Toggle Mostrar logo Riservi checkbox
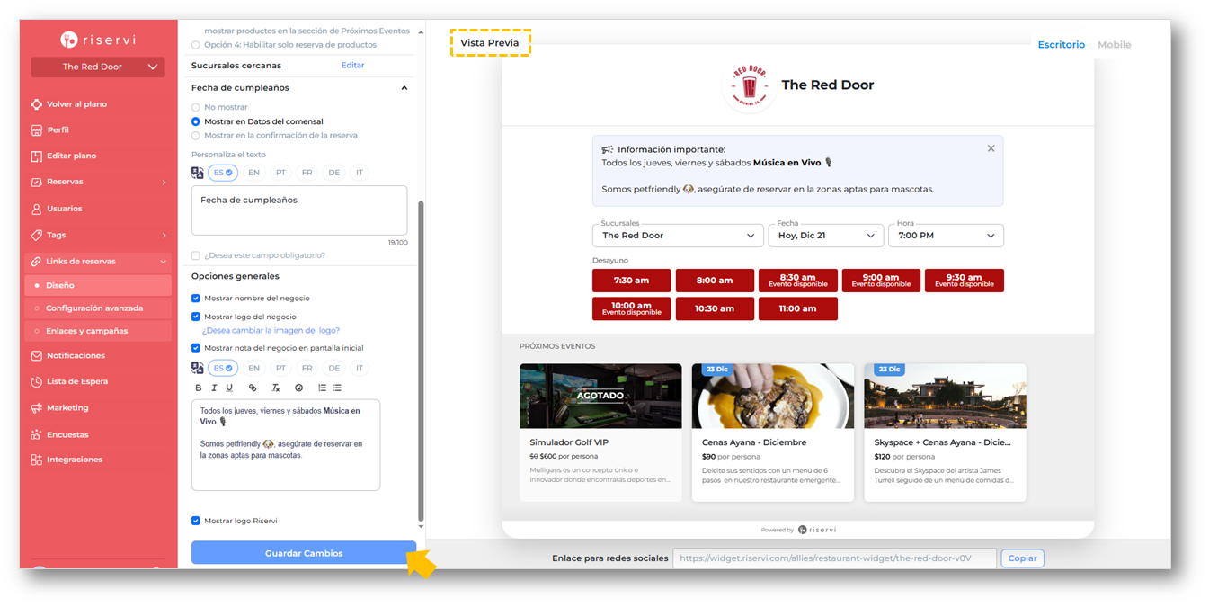This screenshot has width=1209, height=607. tap(196, 521)
